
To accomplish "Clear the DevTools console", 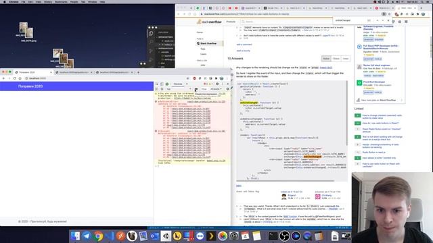I will 162,89.
